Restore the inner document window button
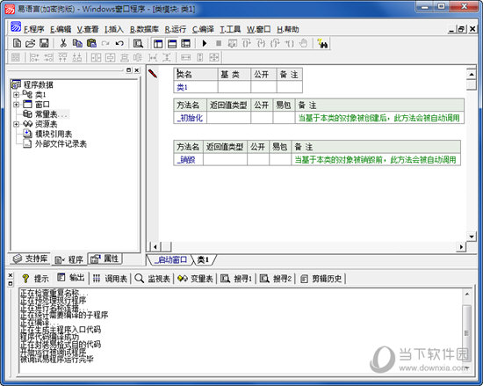 click(461, 29)
